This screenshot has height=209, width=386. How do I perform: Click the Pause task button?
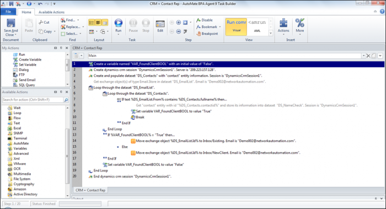pos(133,25)
